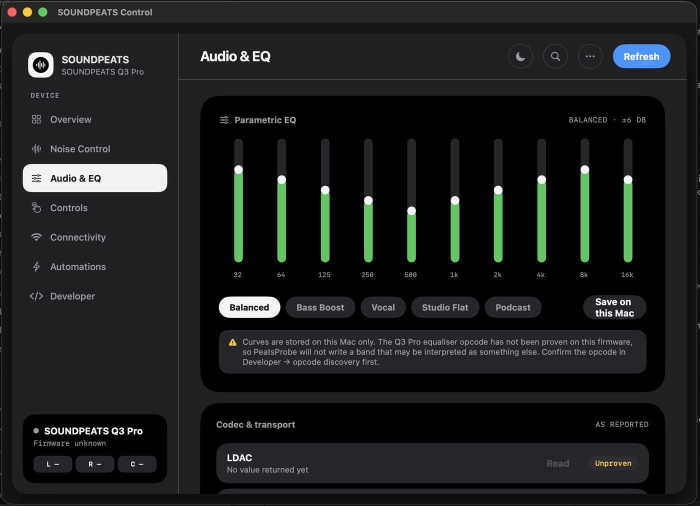The width and height of the screenshot is (700, 506).
Task: Open the Overview section
Action: click(95, 119)
